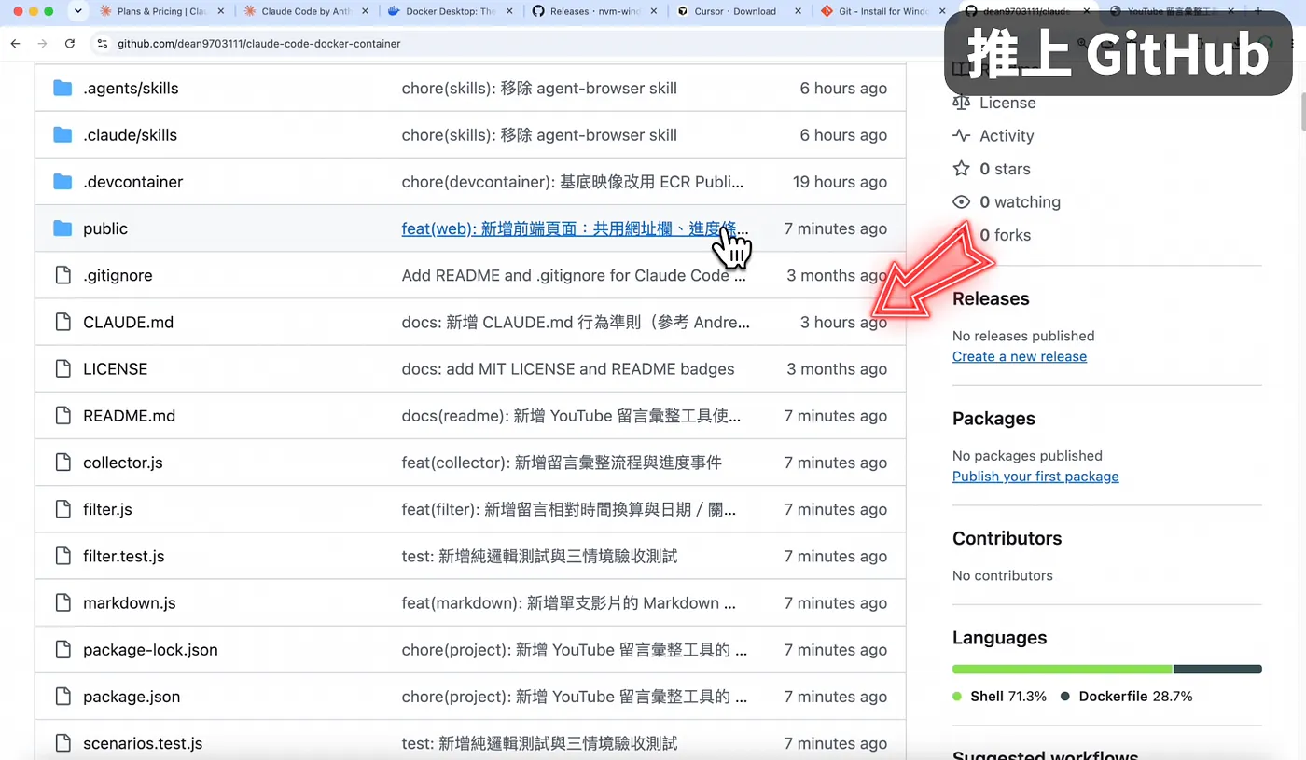
Task: Open the feat(collector) commit message
Action: [562, 463]
